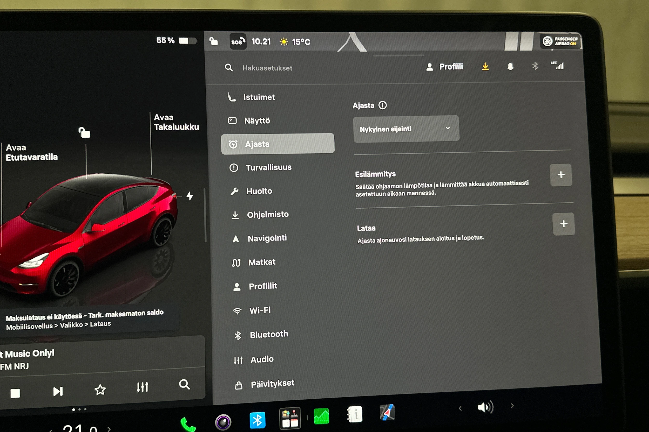Tap the FM NRJ station label

15,366
